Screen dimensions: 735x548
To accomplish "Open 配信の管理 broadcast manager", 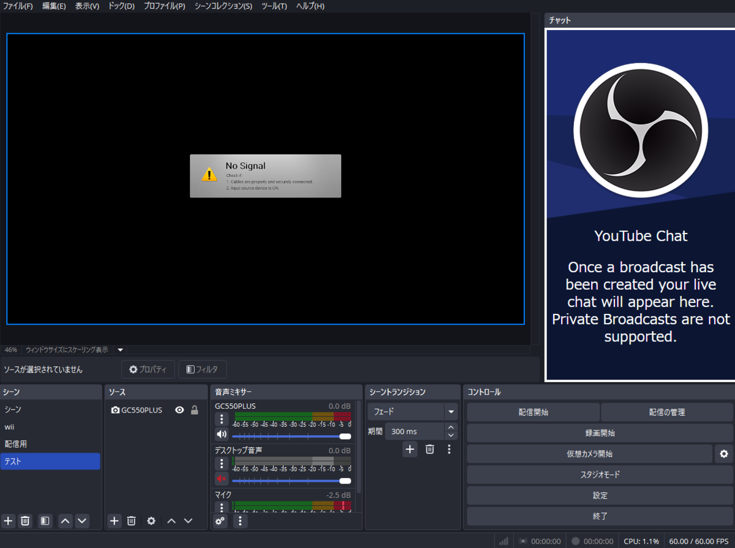I will click(667, 412).
